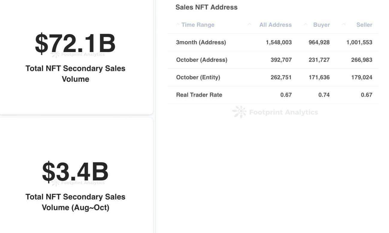The height and width of the screenshot is (233, 389).
Task: Click the 1,548,003 All Address cell
Action: [278, 42]
